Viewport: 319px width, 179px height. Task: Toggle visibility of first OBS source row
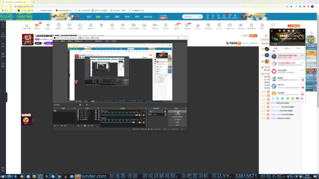pyautogui.click(x=96, y=111)
